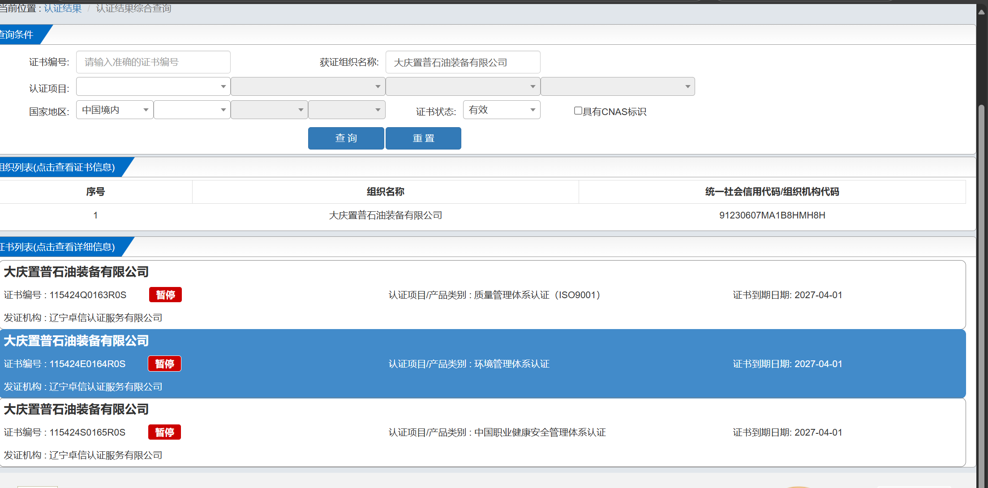The height and width of the screenshot is (488, 988).
Task: Open certificate 115424S0165R0S card
Action: pos(483,432)
